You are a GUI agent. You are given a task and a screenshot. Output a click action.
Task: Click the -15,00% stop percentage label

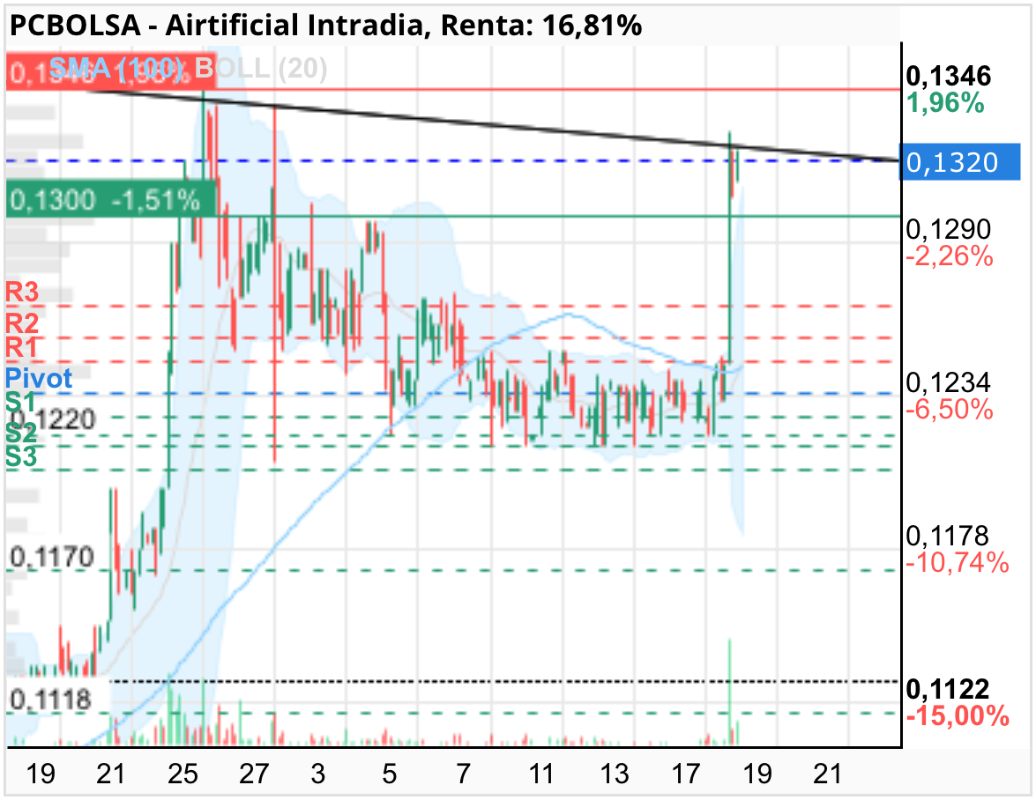pyautogui.click(x=958, y=715)
